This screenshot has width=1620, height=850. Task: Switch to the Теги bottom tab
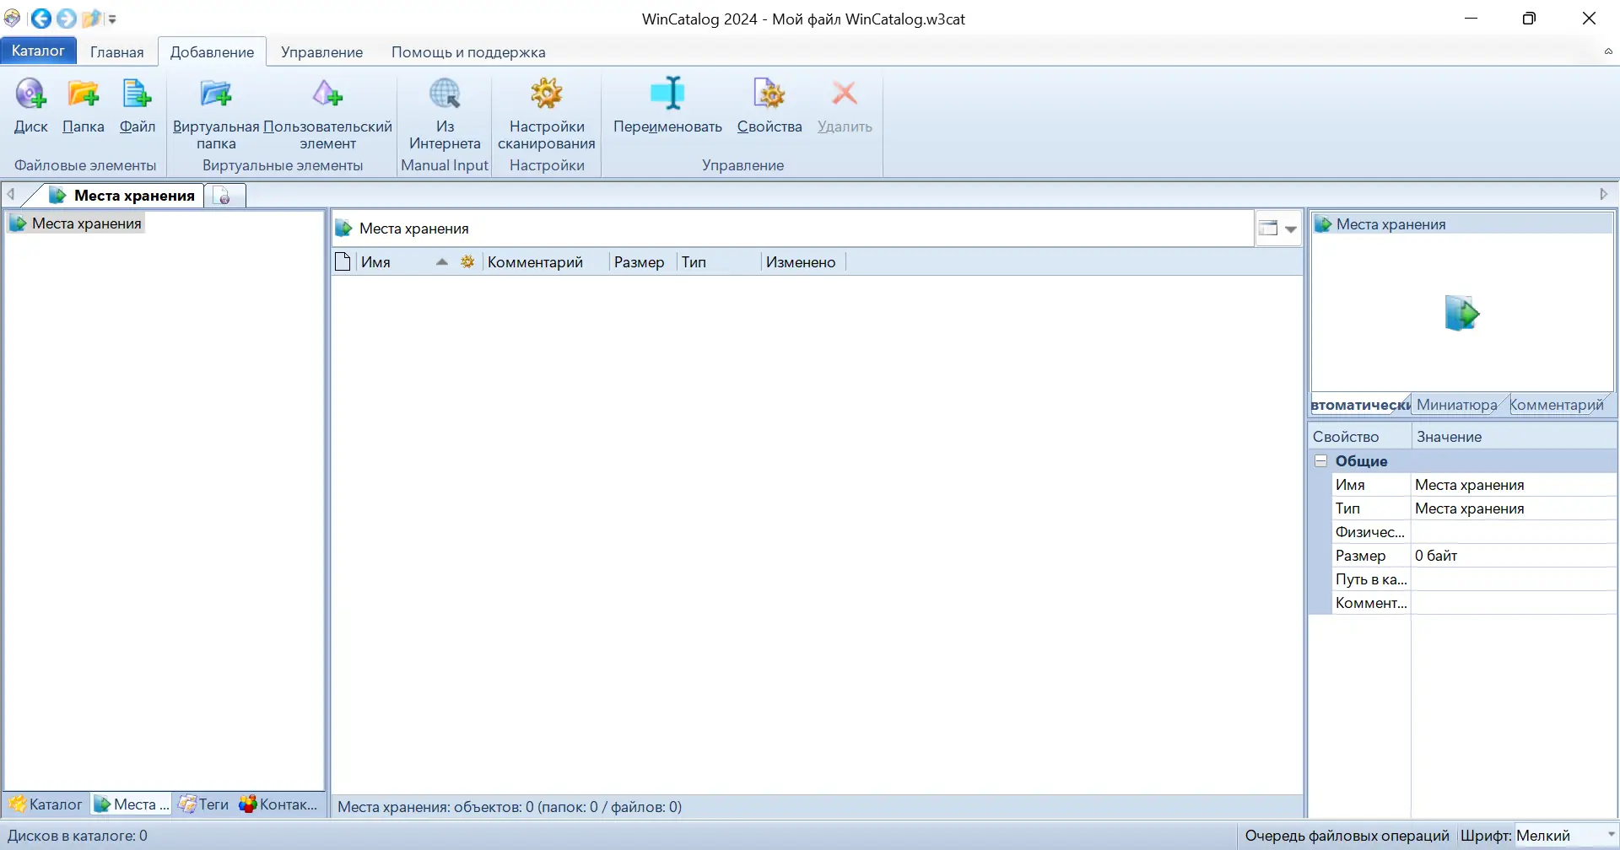[x=204, y=804]
